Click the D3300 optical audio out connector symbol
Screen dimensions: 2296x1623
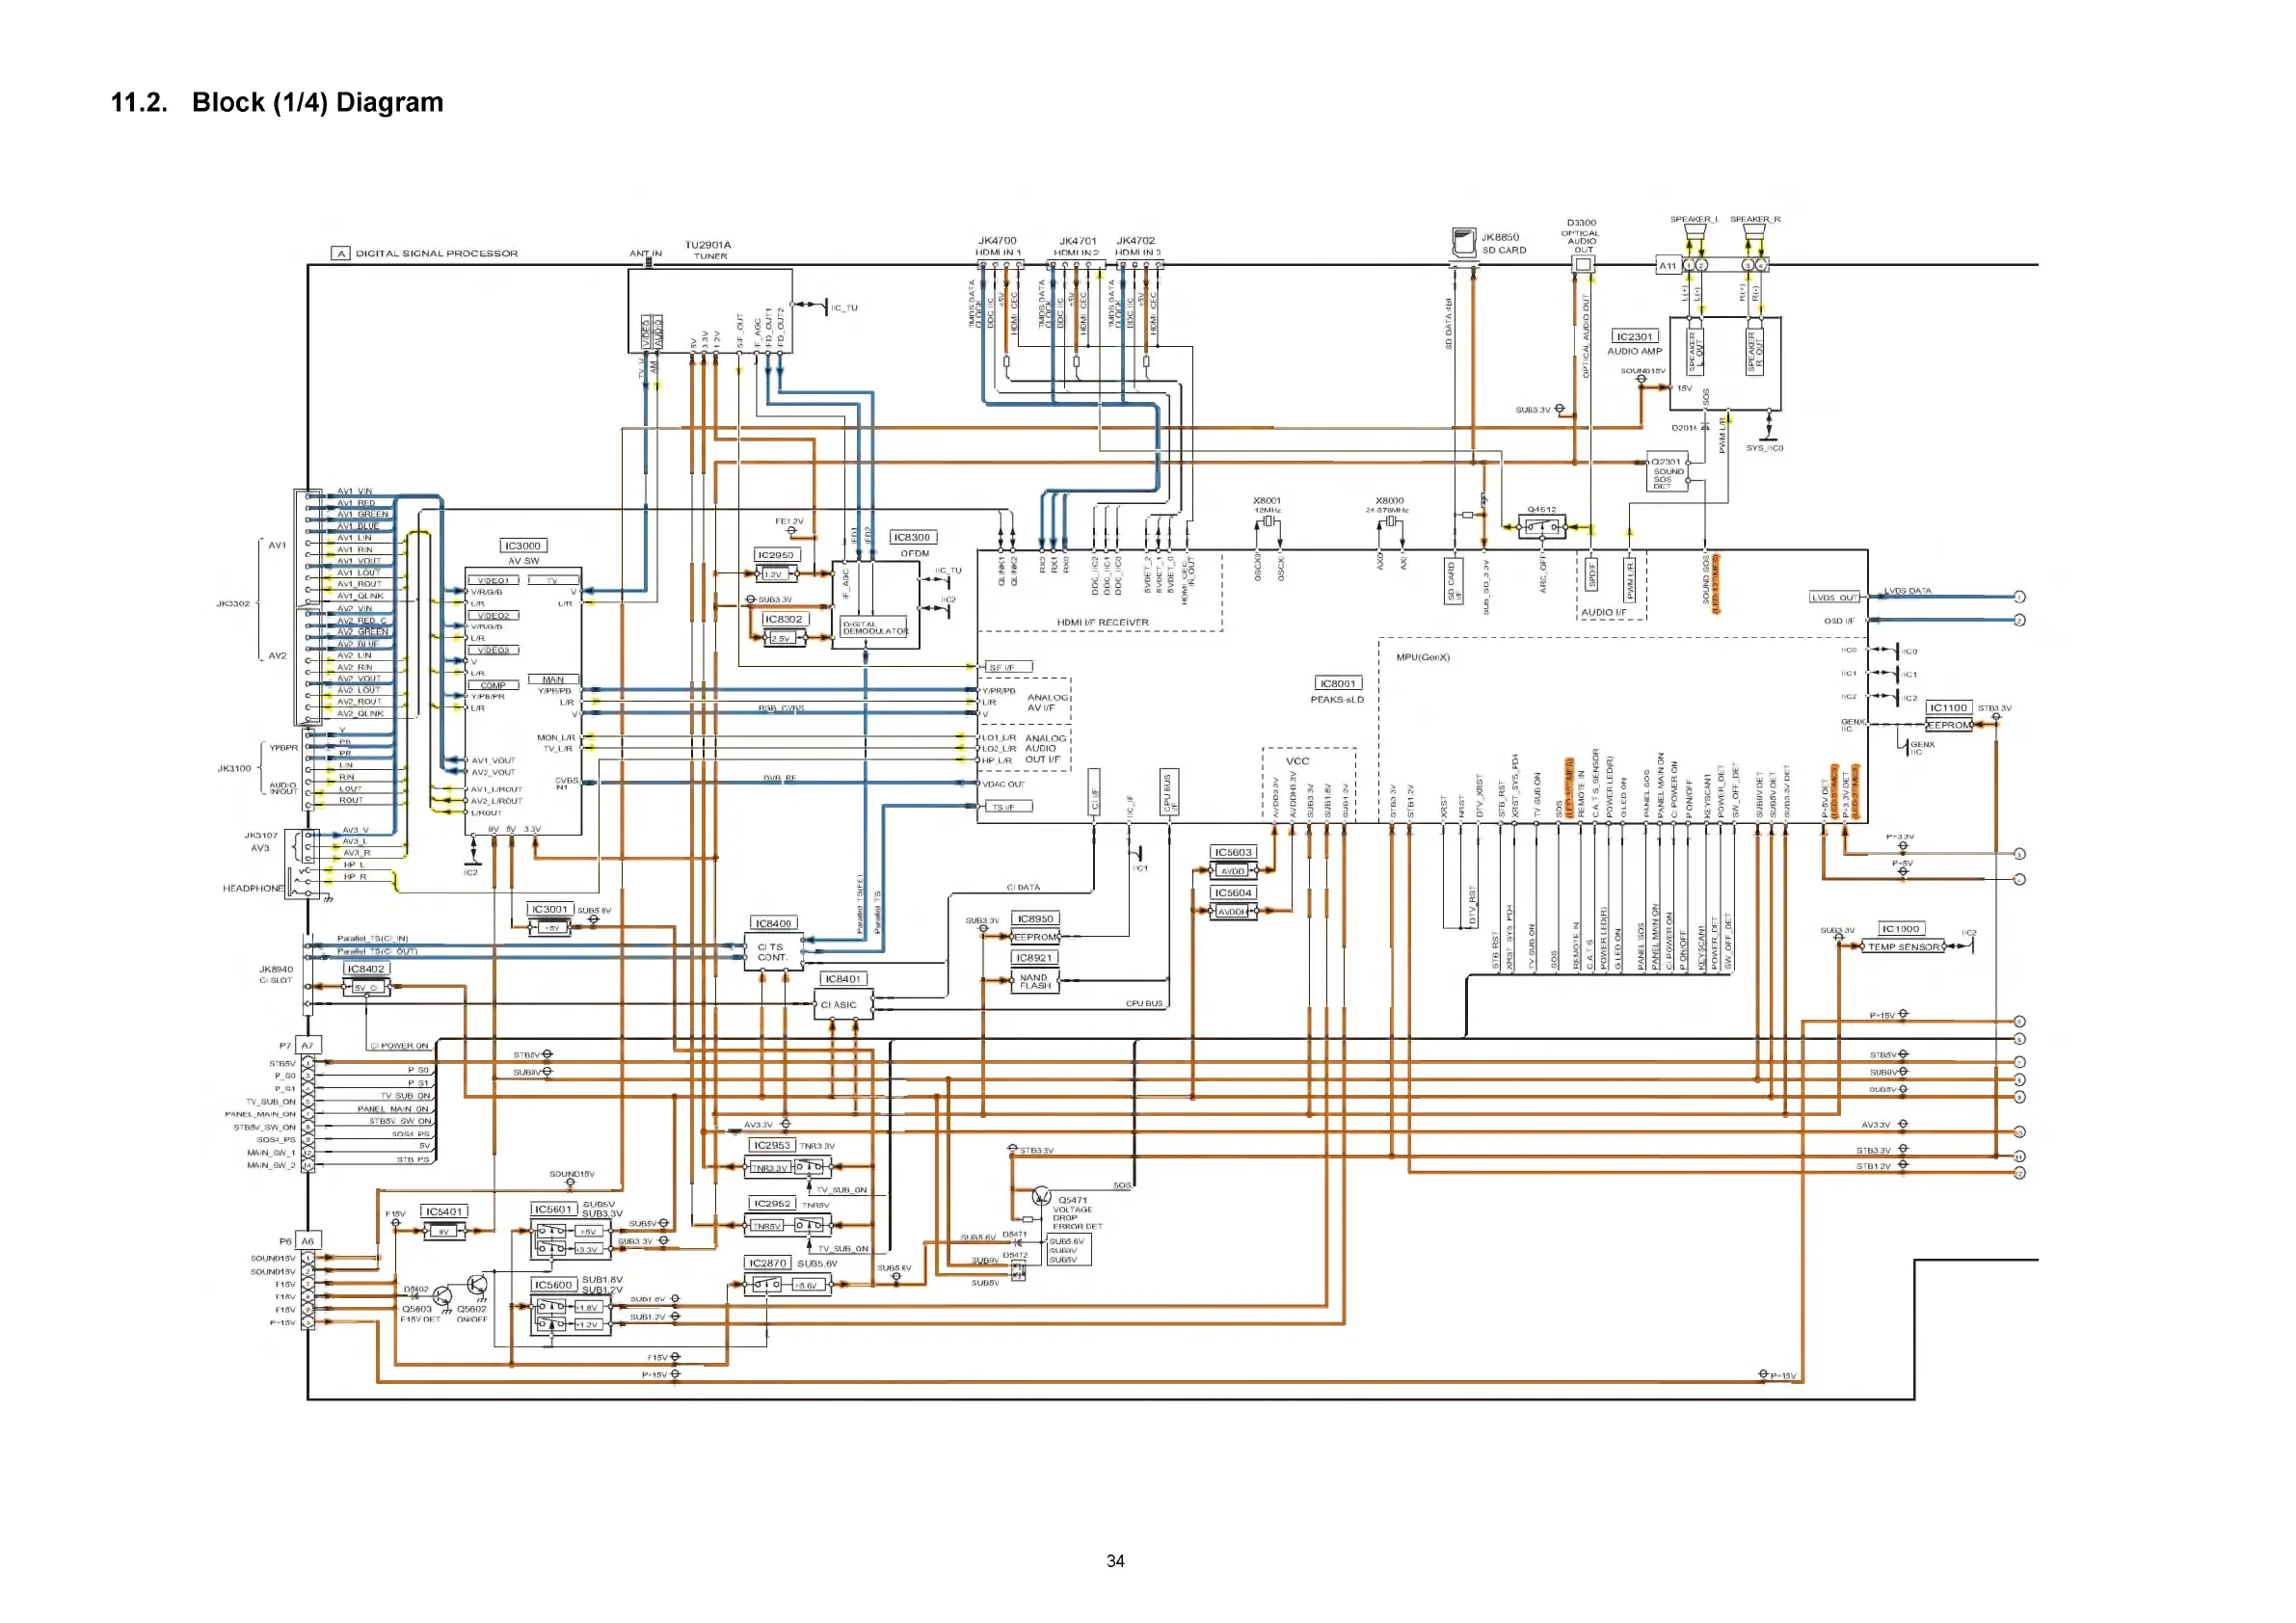1582,265
